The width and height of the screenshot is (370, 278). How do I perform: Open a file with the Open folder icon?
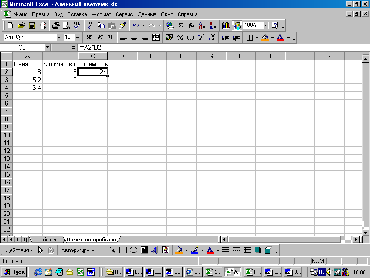click(x=21, y=25)
